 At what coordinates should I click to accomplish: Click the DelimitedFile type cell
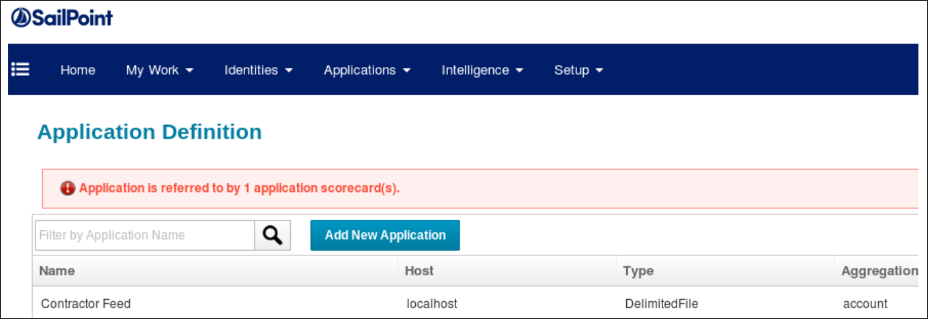coord(661,303)
